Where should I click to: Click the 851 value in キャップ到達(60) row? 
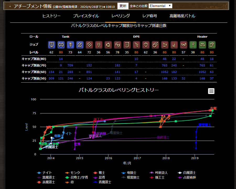(89, 72)
